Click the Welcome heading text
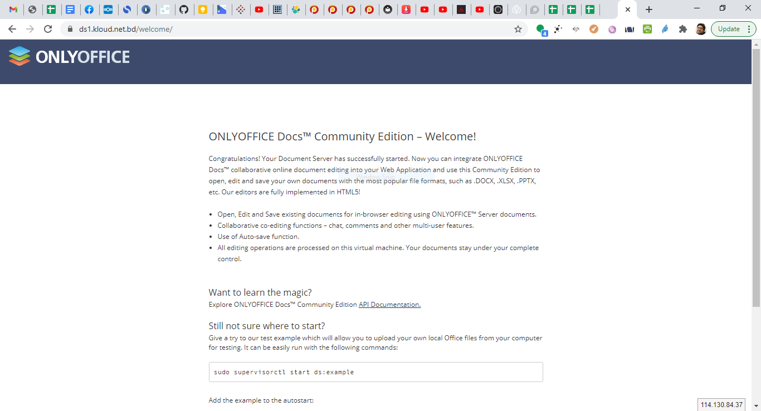 coord(342,136)
